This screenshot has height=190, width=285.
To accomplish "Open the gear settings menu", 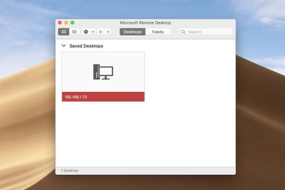I will pyautogui.click(x=86, y=32).
